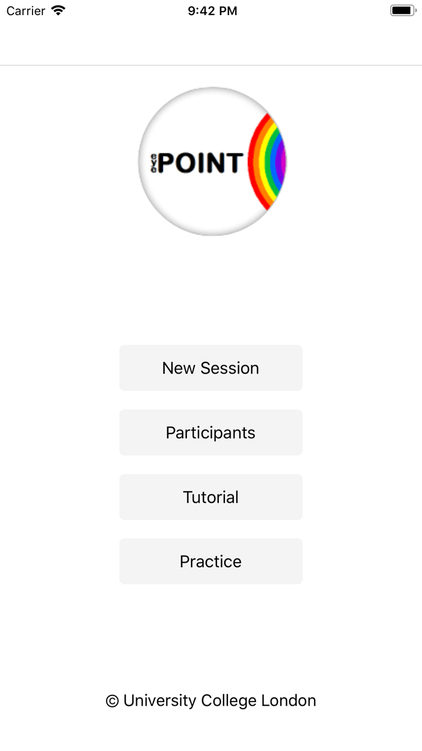422x751 pixels.
Task: Launch the Tutorial
Action: click(x=210, y=497)
